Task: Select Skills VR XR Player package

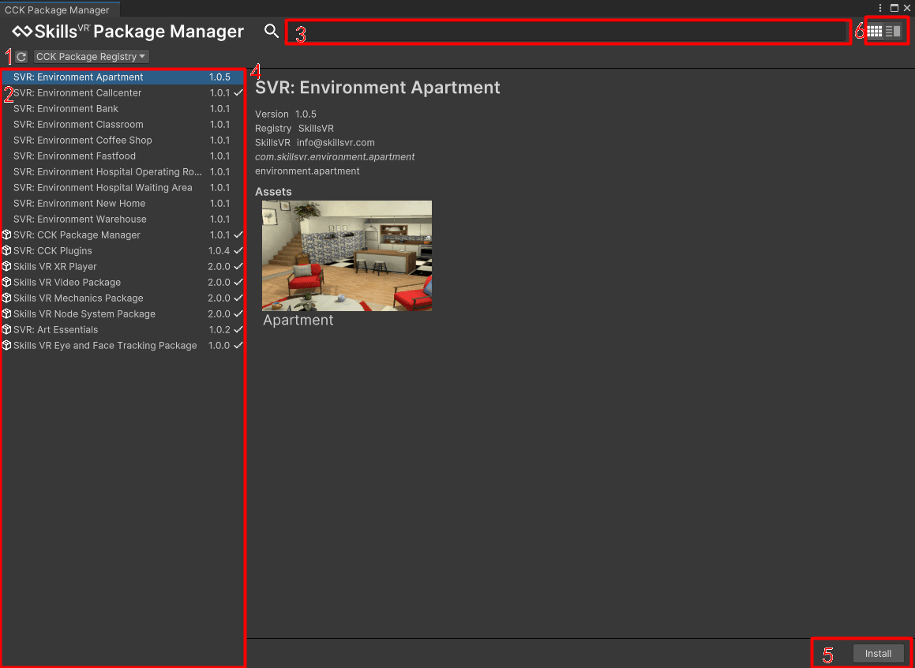Action: (122, 266)
